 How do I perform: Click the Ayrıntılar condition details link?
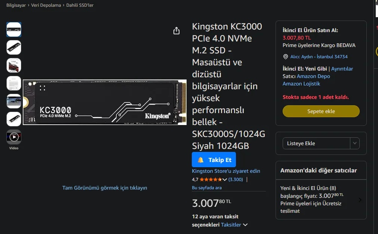pyautogui.click(x=342, y=69)
